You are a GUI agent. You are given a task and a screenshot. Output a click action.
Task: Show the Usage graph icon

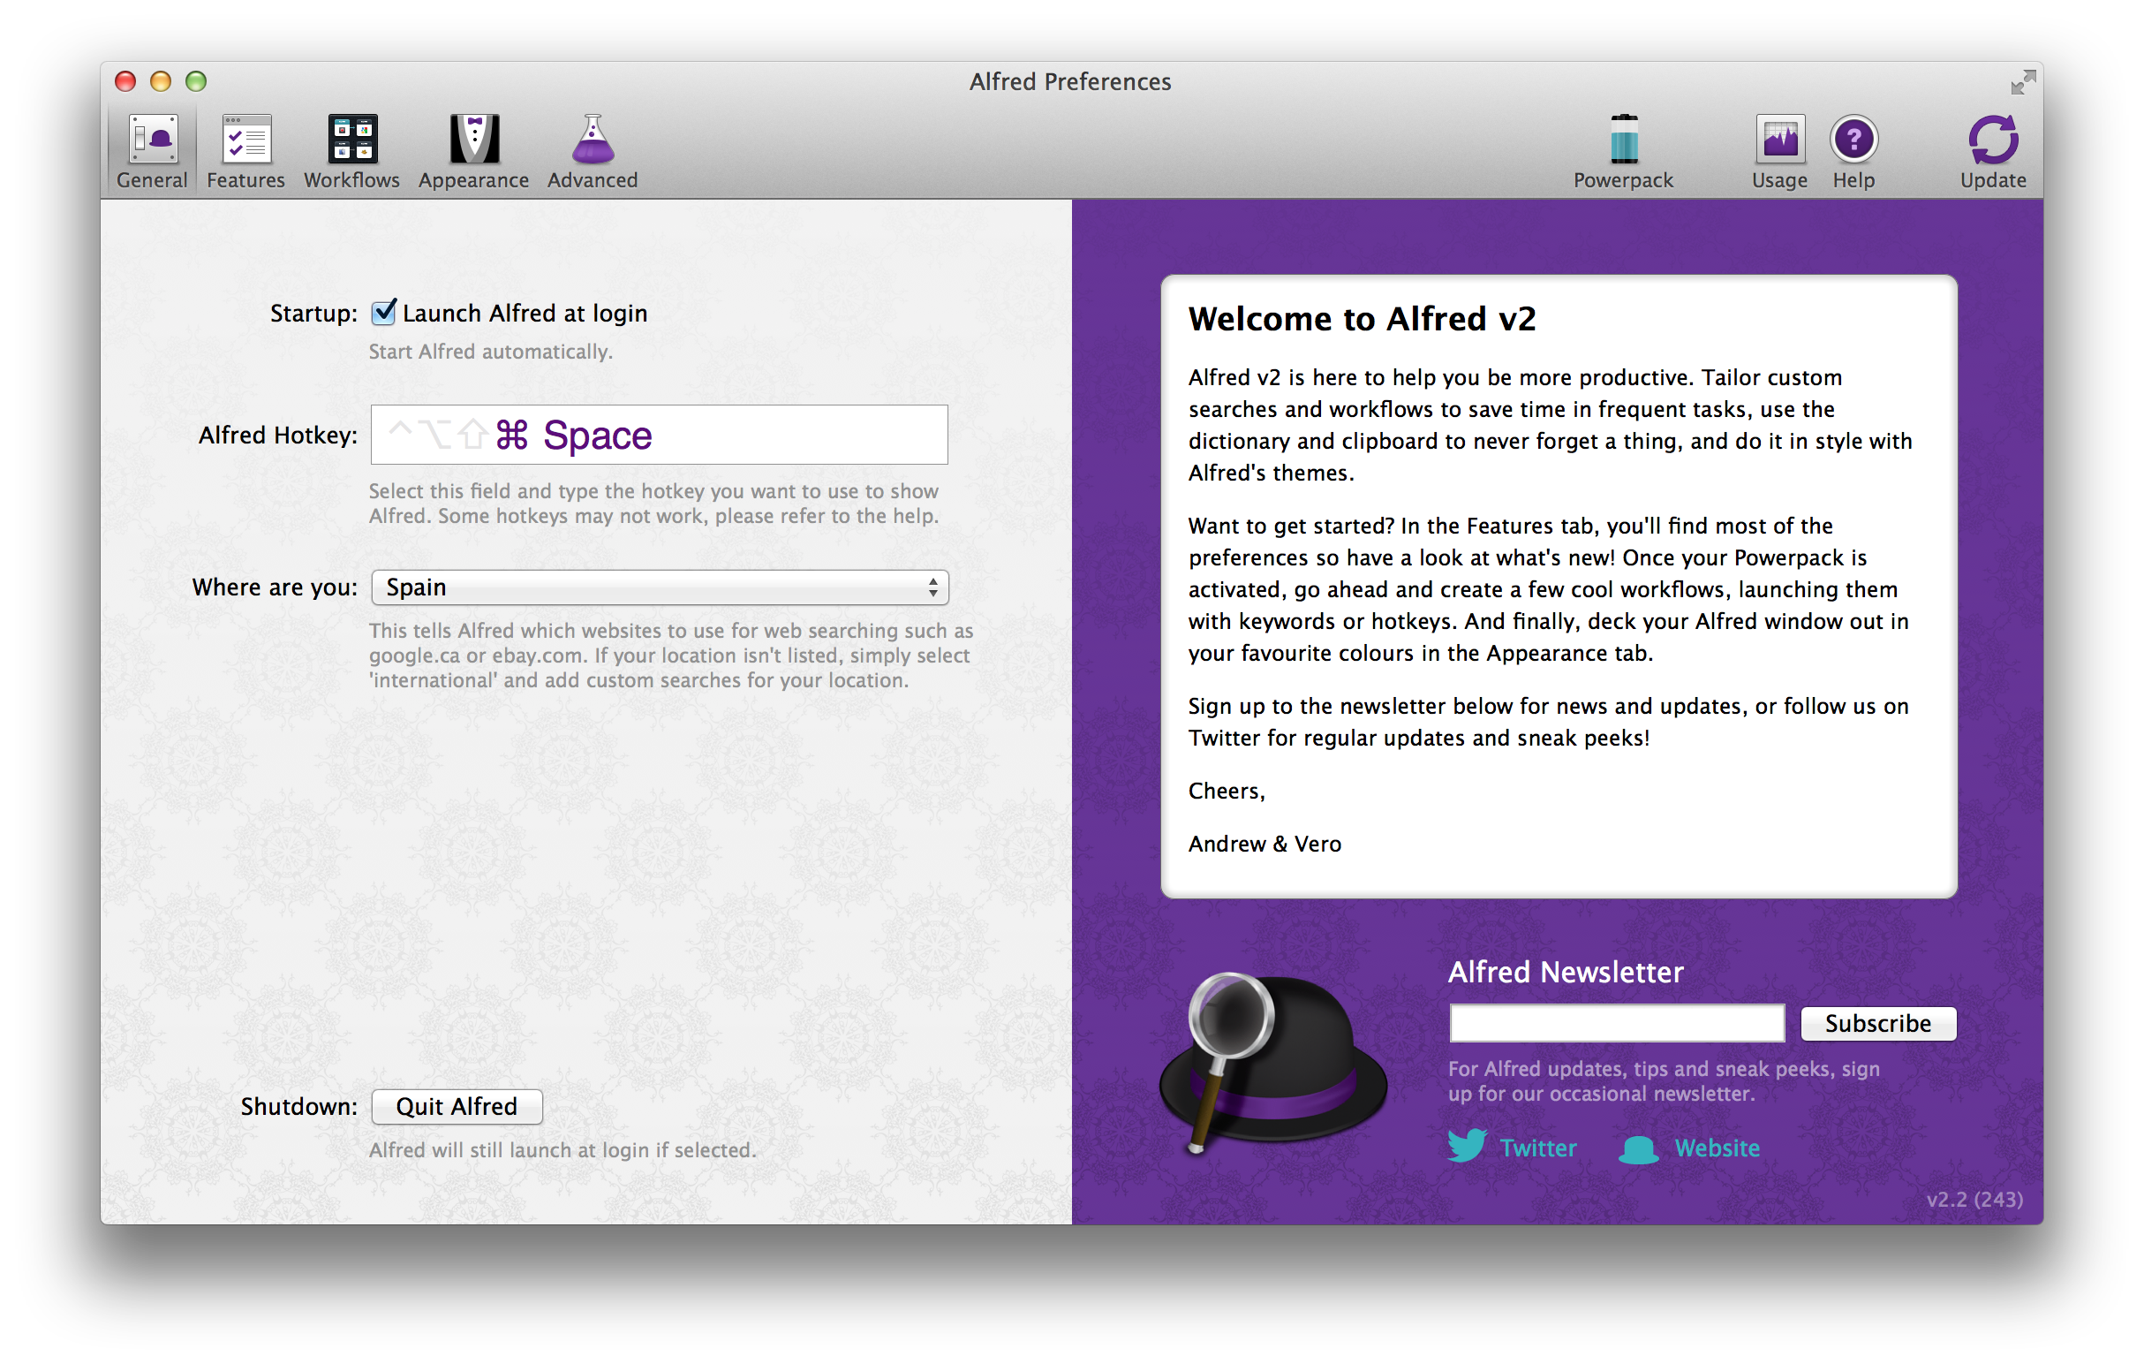[x=1779, y=140]
